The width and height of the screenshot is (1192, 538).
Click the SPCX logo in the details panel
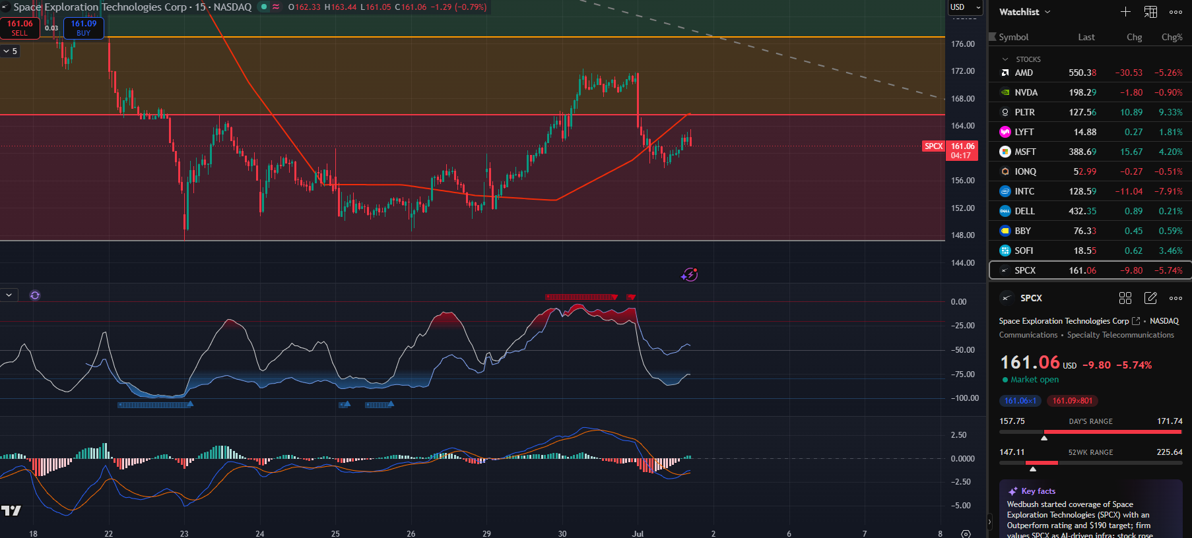pos(1007,298)
